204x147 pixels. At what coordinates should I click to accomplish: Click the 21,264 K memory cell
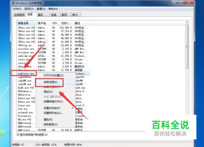[x=66, y=56]
